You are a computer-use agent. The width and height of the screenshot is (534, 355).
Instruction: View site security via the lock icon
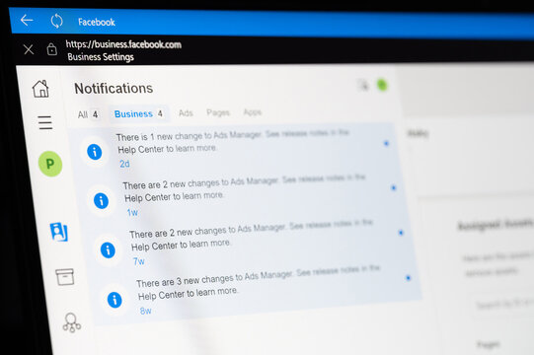click(51, 49)
